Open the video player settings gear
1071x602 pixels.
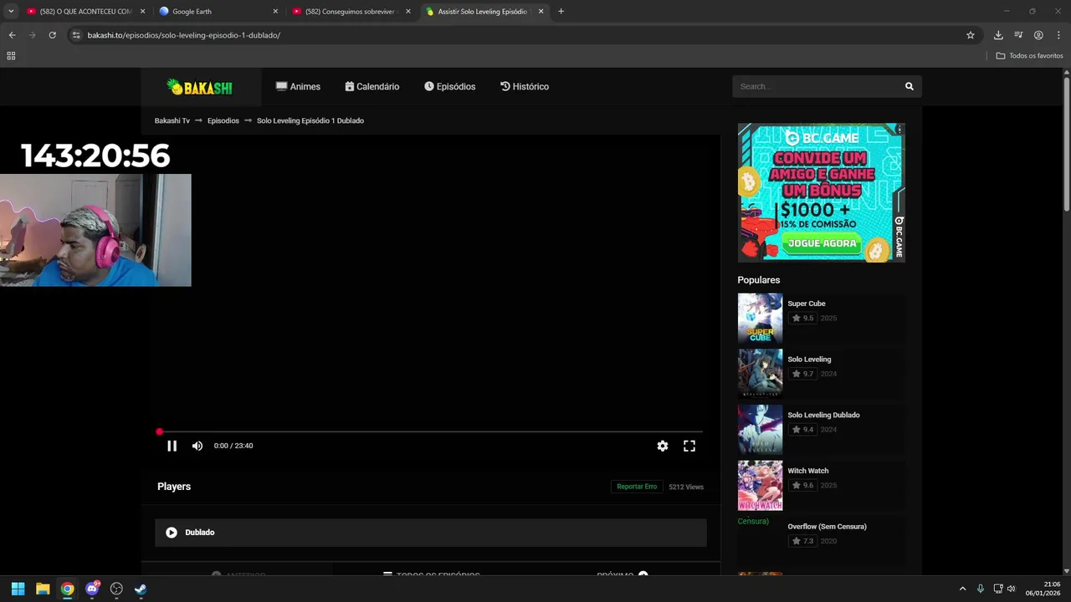point(663,446)
